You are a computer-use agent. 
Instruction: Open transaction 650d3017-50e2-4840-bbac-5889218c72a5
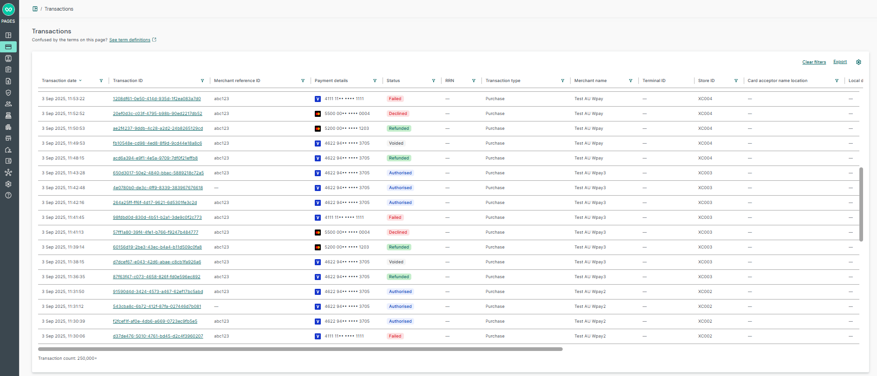[x=158, y=173]
